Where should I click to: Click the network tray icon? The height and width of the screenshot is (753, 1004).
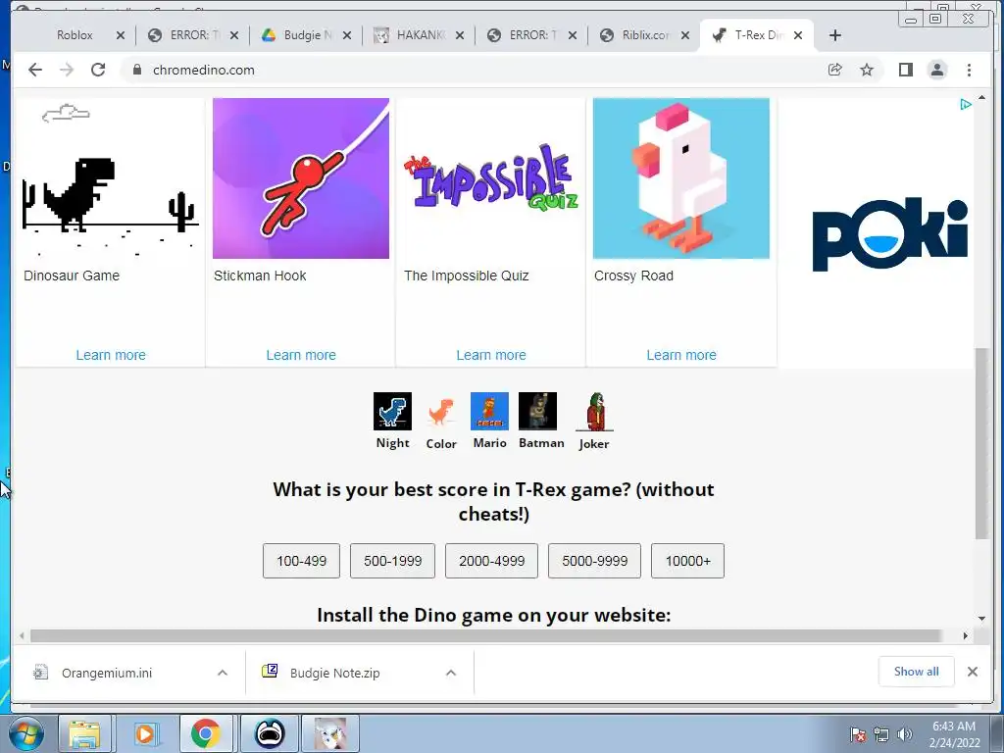pyautogui.click(x=881, y=734)
